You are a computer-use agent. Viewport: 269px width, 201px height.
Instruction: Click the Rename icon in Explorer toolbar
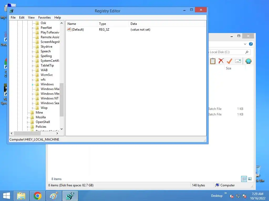(238, 61)
